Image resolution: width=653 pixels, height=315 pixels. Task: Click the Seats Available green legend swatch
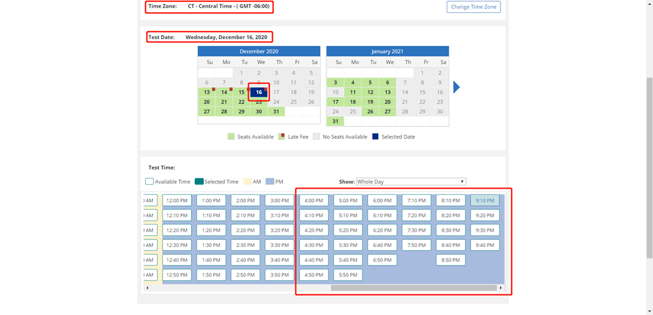pos(231,137)
